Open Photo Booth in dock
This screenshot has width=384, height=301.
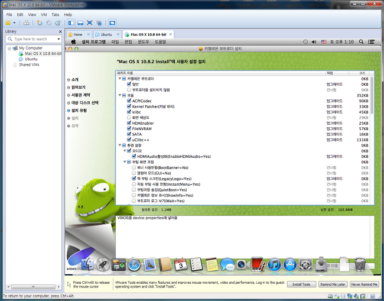[258, 264]
